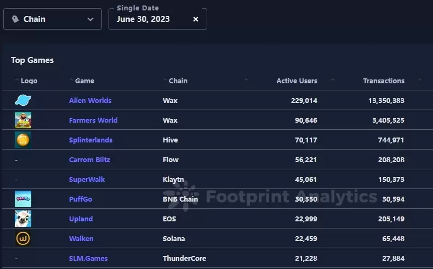Click the Upland llama logo

point(23,219)
